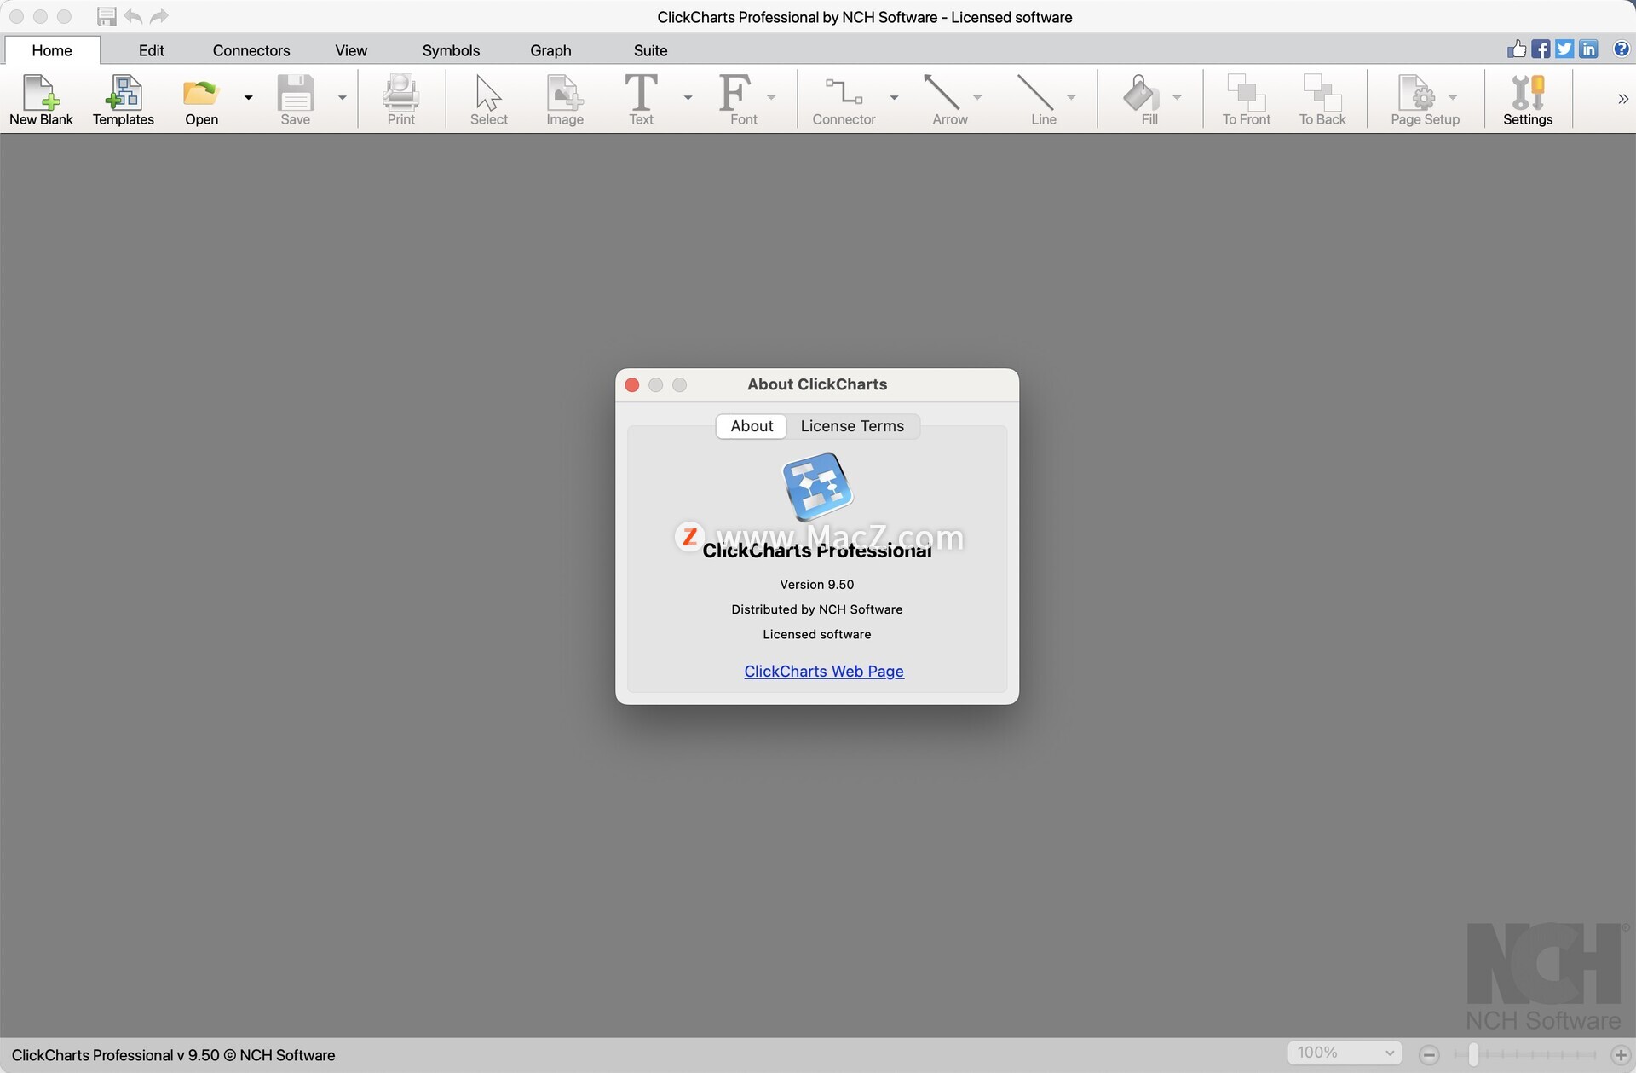The image size is (1636, 1073).
Task: Open the ClickCharts Web Page link
Action: click(824, 672)
